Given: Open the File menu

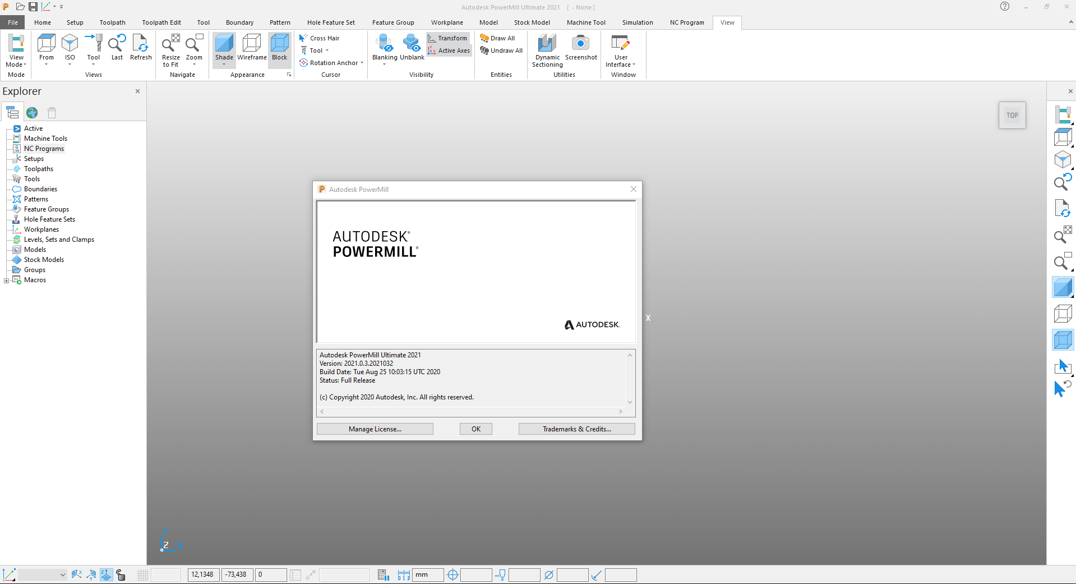Looking at the screenshot, I should 13,22.
